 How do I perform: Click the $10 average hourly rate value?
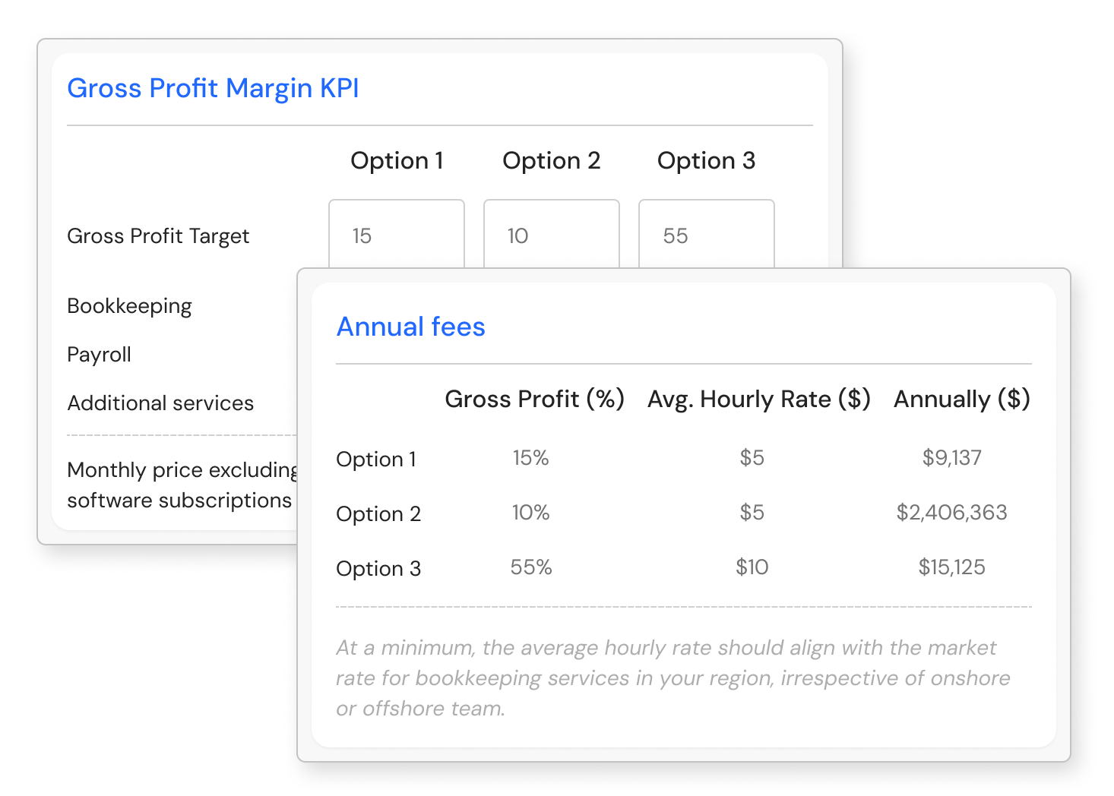coord(752,567)
